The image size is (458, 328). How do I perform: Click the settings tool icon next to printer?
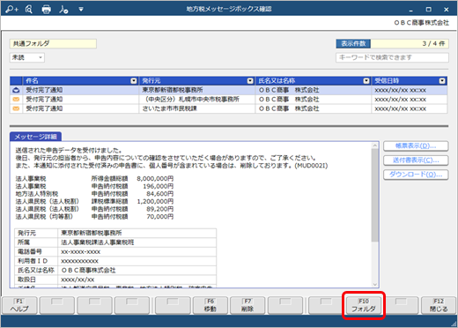pos(63,10)
